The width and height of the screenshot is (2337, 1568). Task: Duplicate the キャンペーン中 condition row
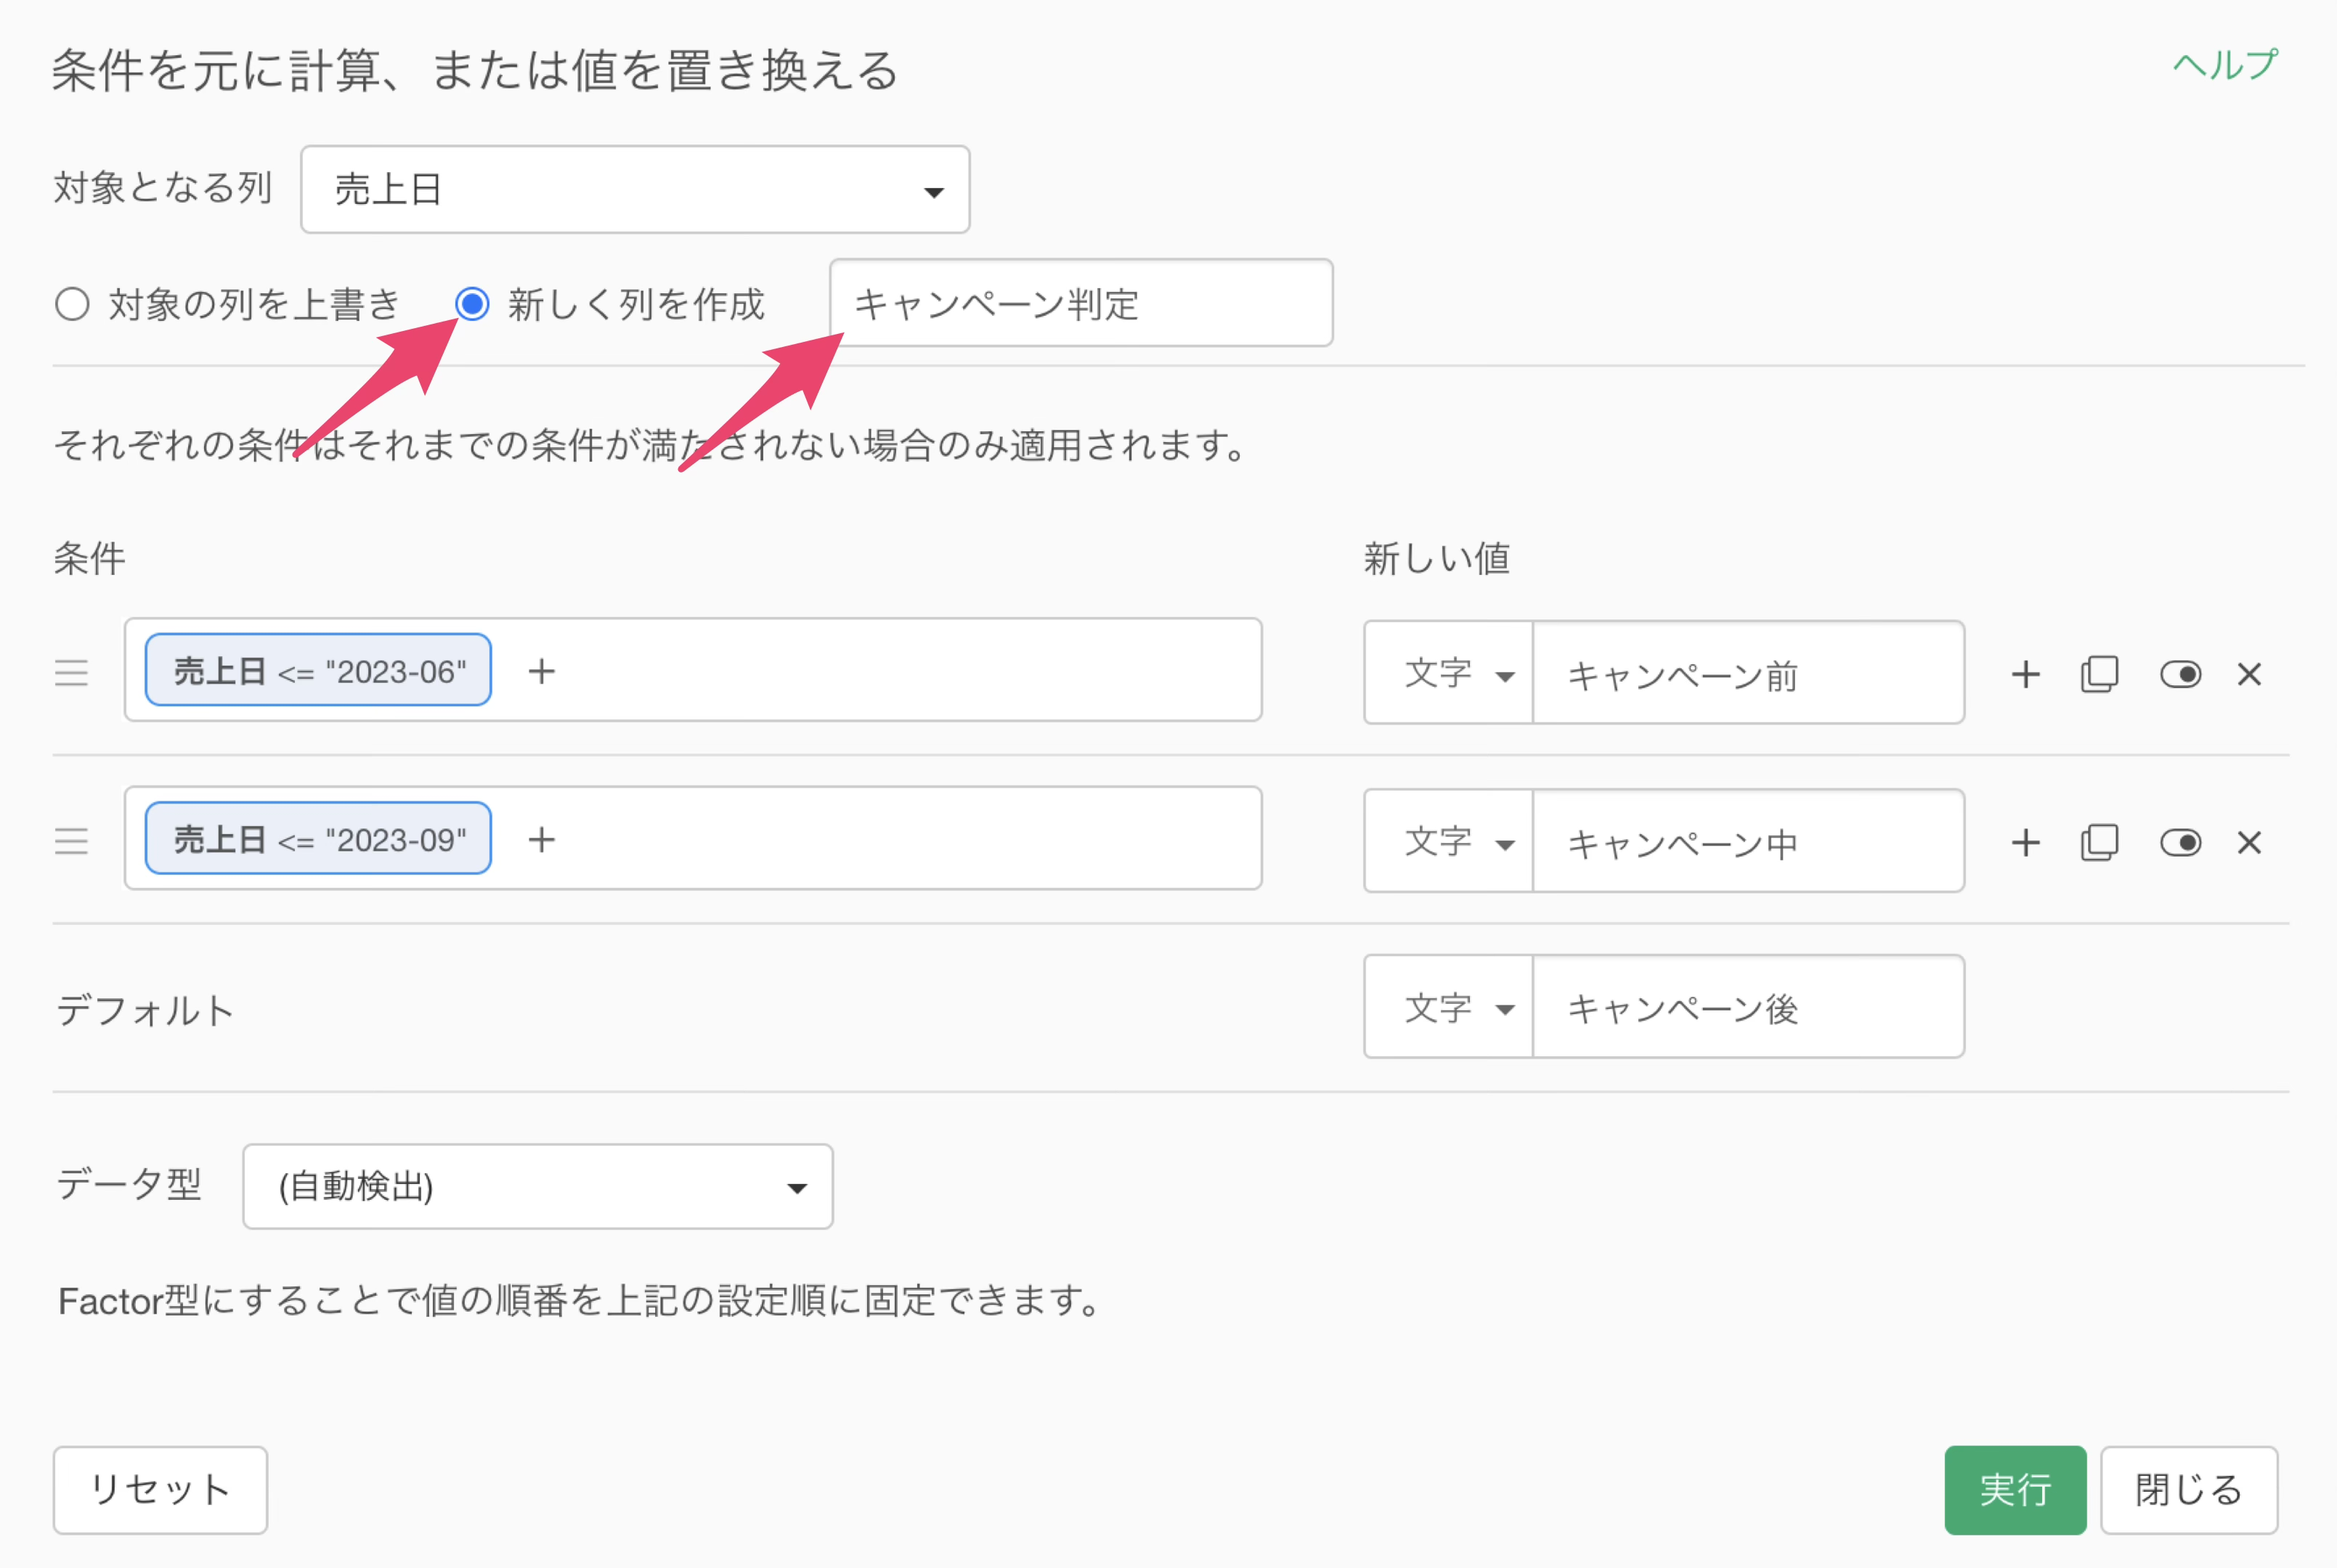(x=2099, y=842)
